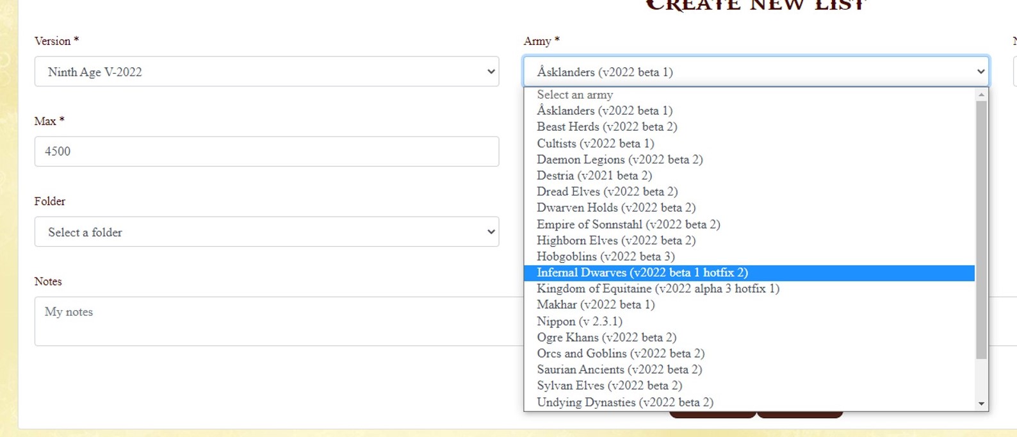Select Undying Dynasties army
Screen dimensions: 1017x437
click(624, 402)
